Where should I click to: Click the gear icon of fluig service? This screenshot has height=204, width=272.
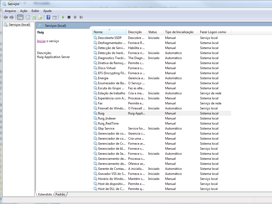(95, 113)
